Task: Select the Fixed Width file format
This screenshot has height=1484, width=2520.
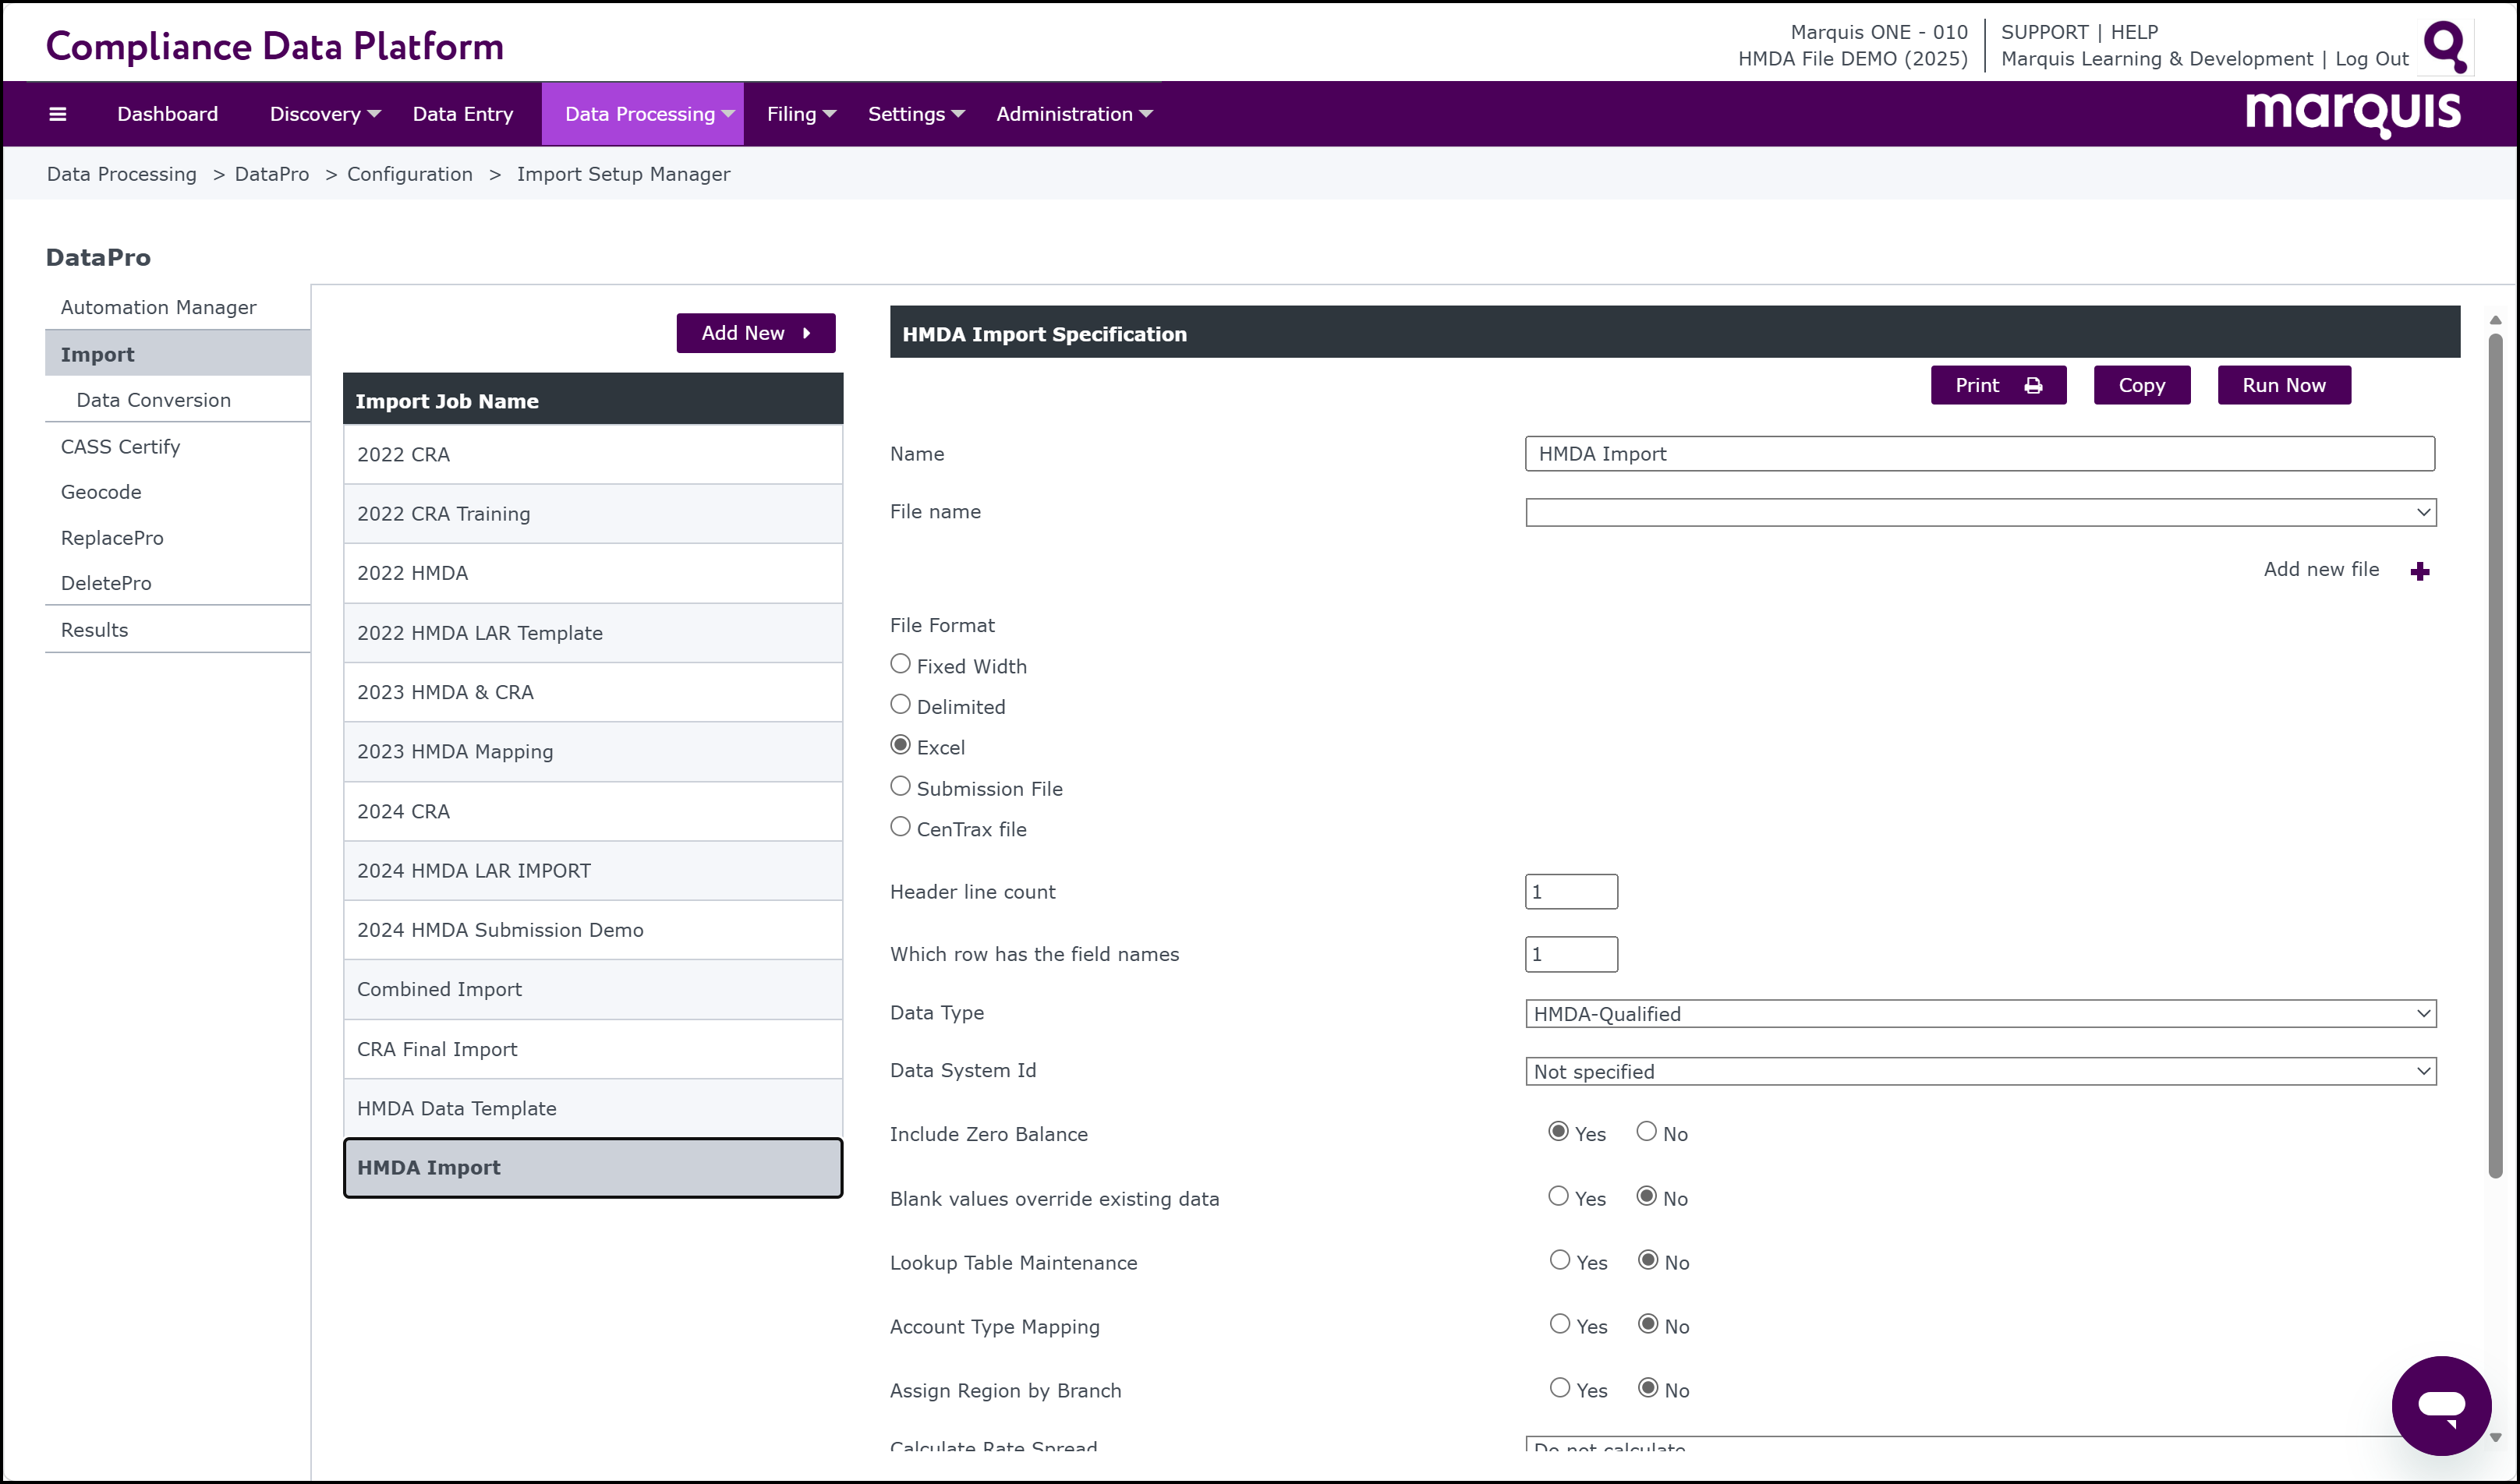Action: (901, 664)
